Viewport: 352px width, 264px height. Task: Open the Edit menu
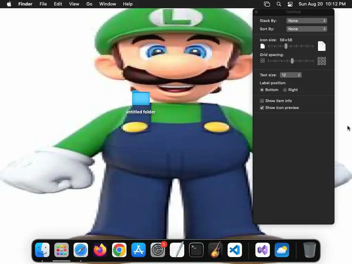click(58, 4)
